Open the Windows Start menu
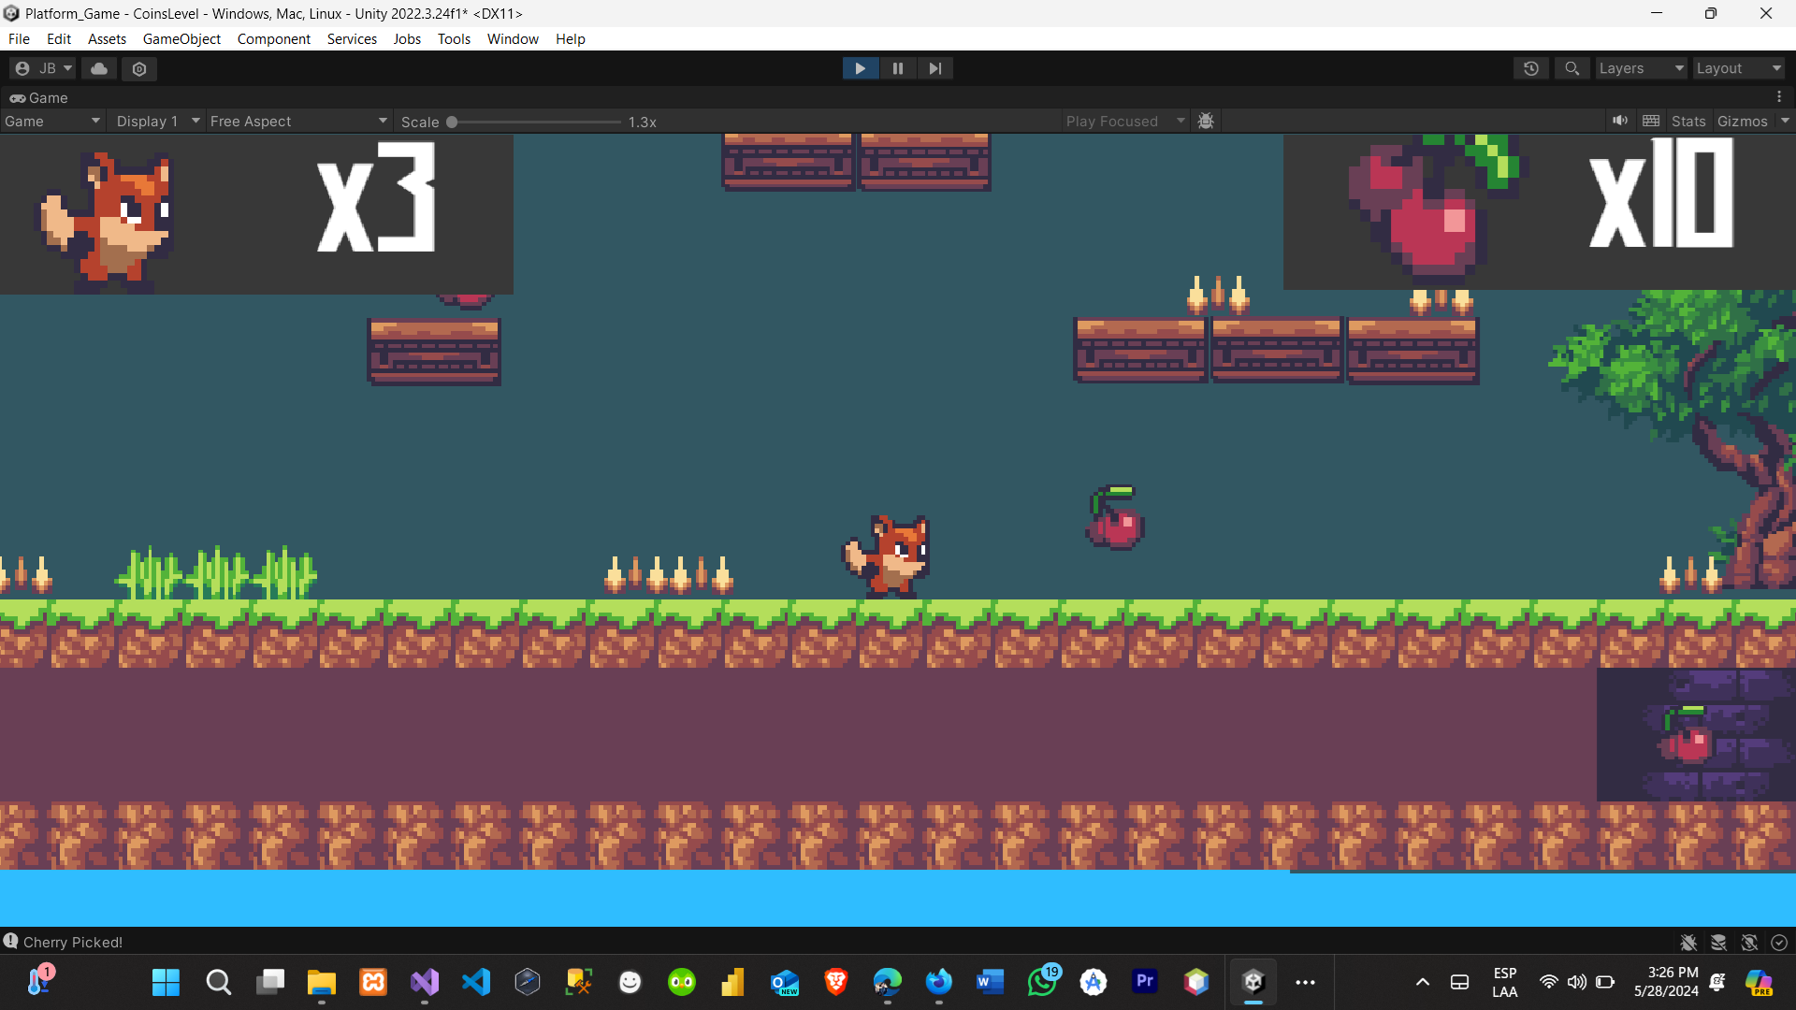The image size is (1796, 1010). (x=166, y=982)
